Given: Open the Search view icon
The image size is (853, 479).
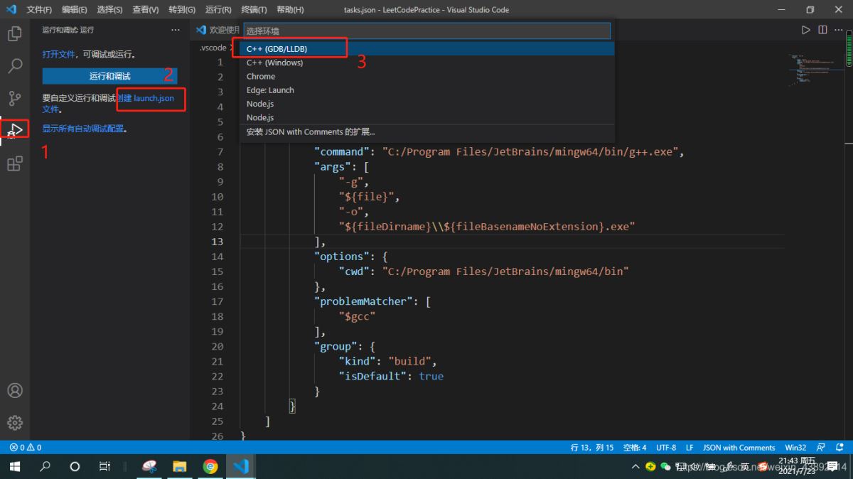Looking at the screenshot, I should click(14, 66).
